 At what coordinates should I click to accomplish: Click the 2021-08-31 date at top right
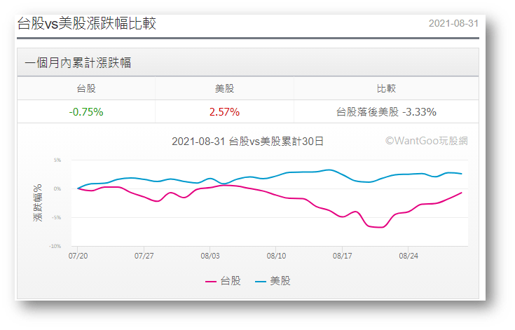453,24
